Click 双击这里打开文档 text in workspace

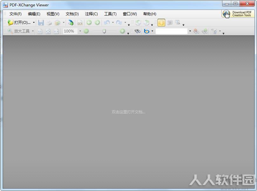tap(128, 112)
